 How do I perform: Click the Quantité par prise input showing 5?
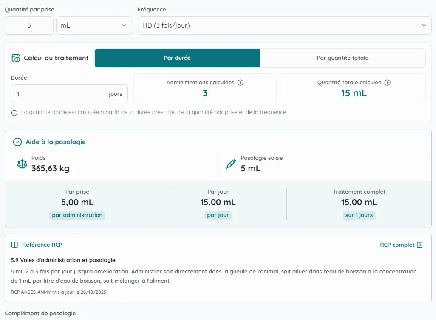29,25
